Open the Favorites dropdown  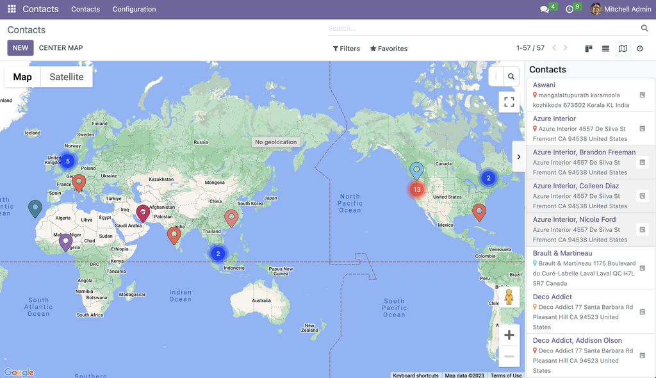click(389, 49)
